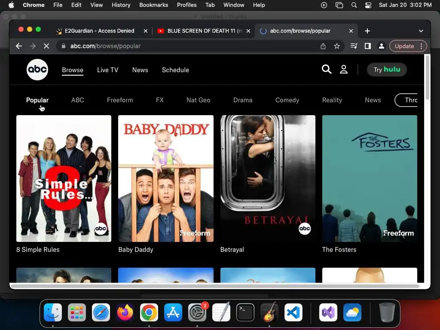Select the ABC category filter
The height and width of the screenshot is (330, 440).
(x=78, y=100)
